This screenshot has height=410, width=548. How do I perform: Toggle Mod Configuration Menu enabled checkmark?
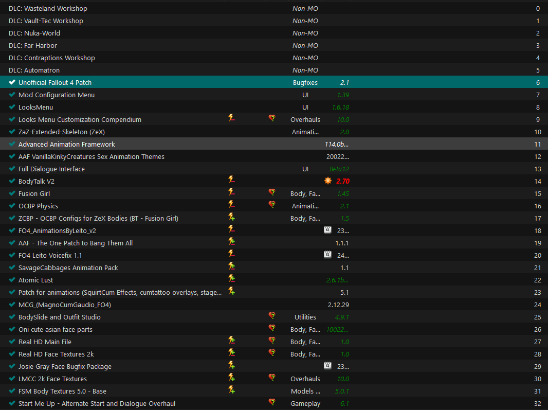click(12, 95)
